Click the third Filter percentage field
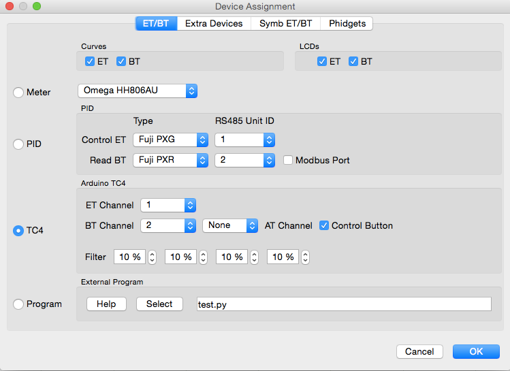 click(232, 257)
